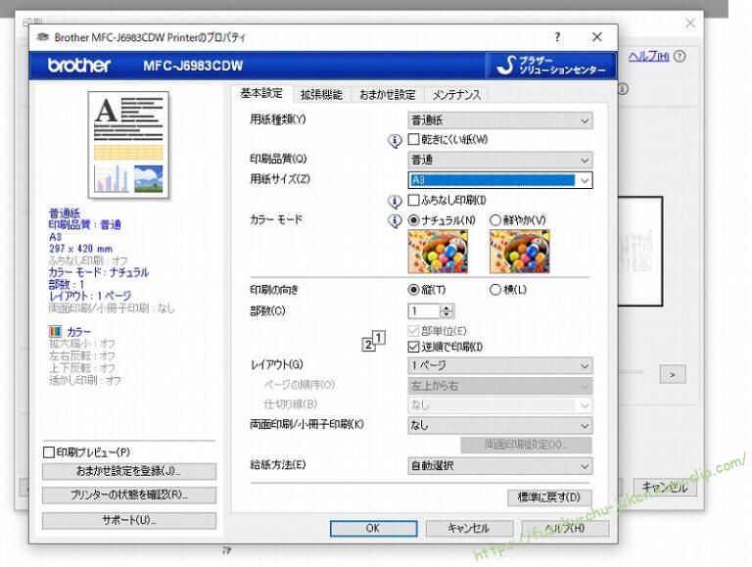Select the 横 landscape orientation radio button

494,290
